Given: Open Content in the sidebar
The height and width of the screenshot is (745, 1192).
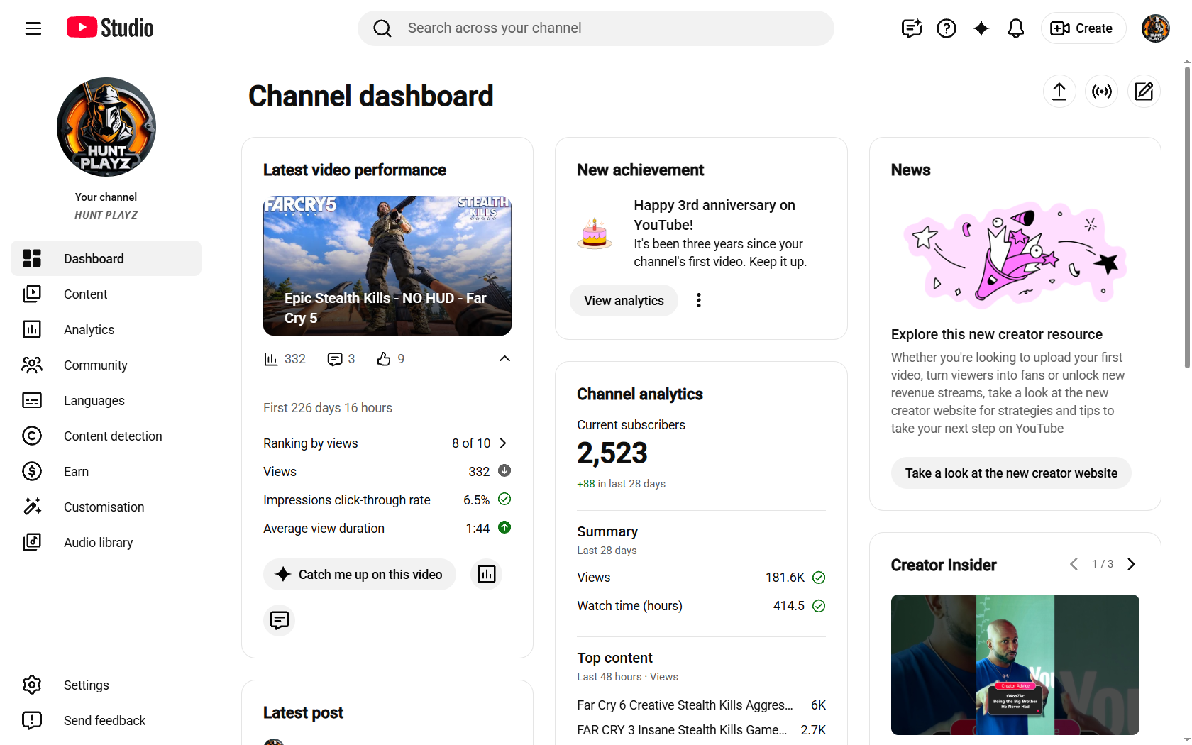Looking at the screenshot, I should [x=106, y=294].
